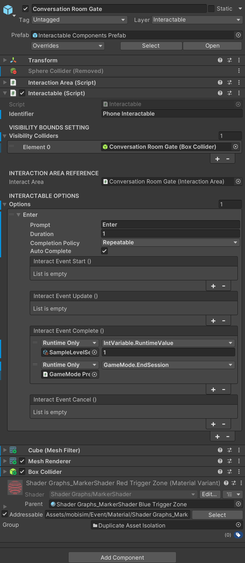Viewport: 245px width, 563px height.
Task: Click the Prompt input field
Action: (171, 224)
